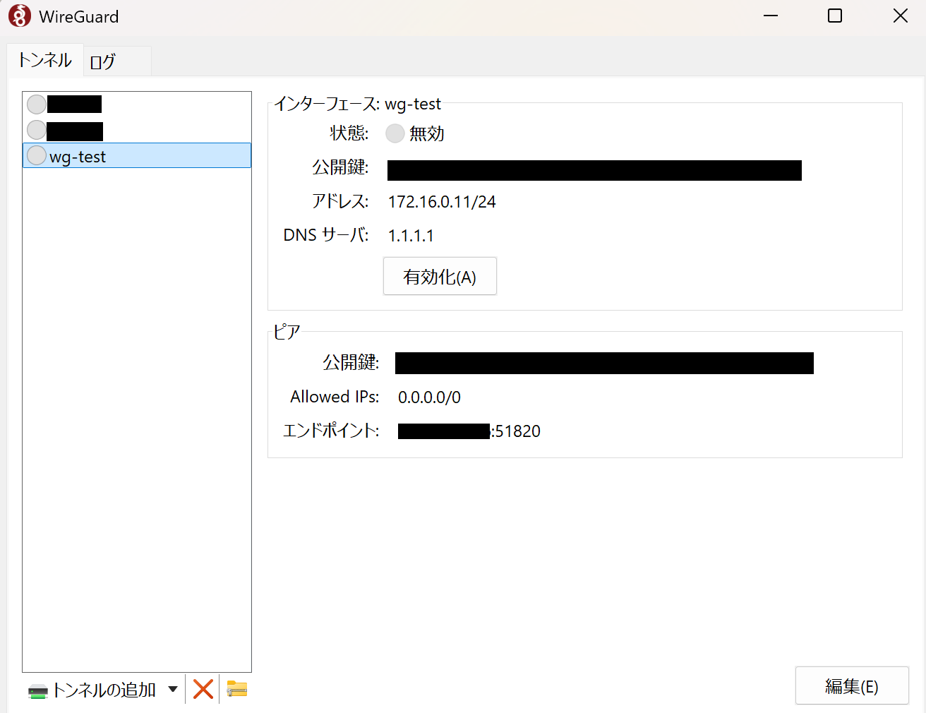Image resolution: width=926 pixels, height=713 pixels.
Task: Open the editor with 編集(E)
Action: pos(852,685)
